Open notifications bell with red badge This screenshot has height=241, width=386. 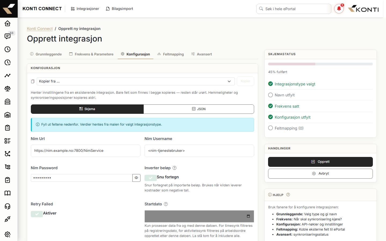[x=339, y=9]
